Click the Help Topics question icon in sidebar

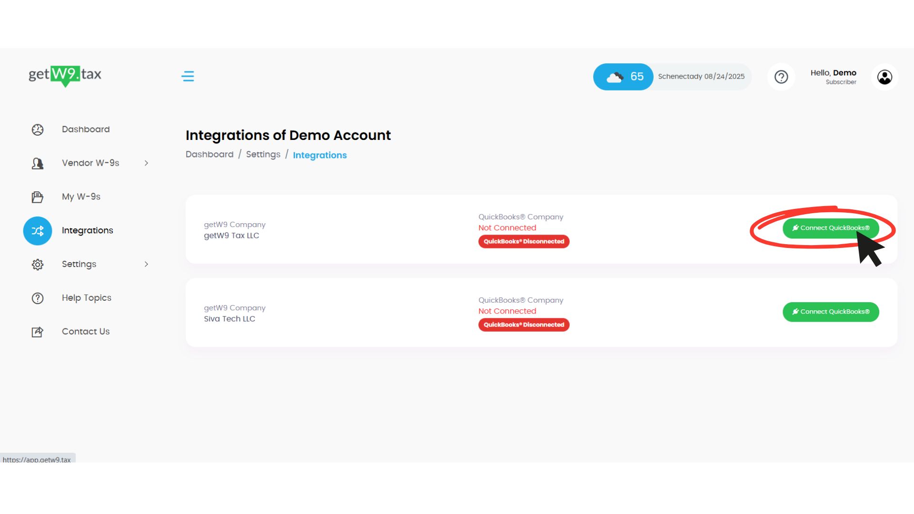pyautogui.click(x=38, y=298)
